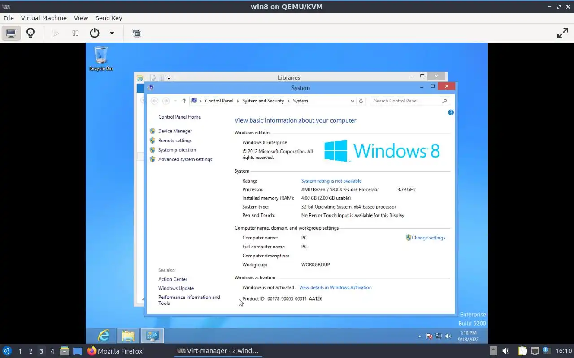
Task: Open Action Center link
Action: pos(173,279)
